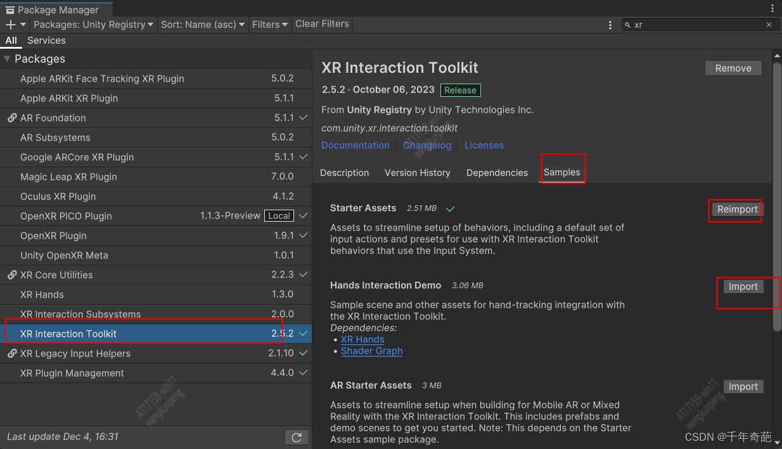Screen dimensions: 782x449
Task: Open the Sort: Name (asc) dropdown
Action: [203, 25]
